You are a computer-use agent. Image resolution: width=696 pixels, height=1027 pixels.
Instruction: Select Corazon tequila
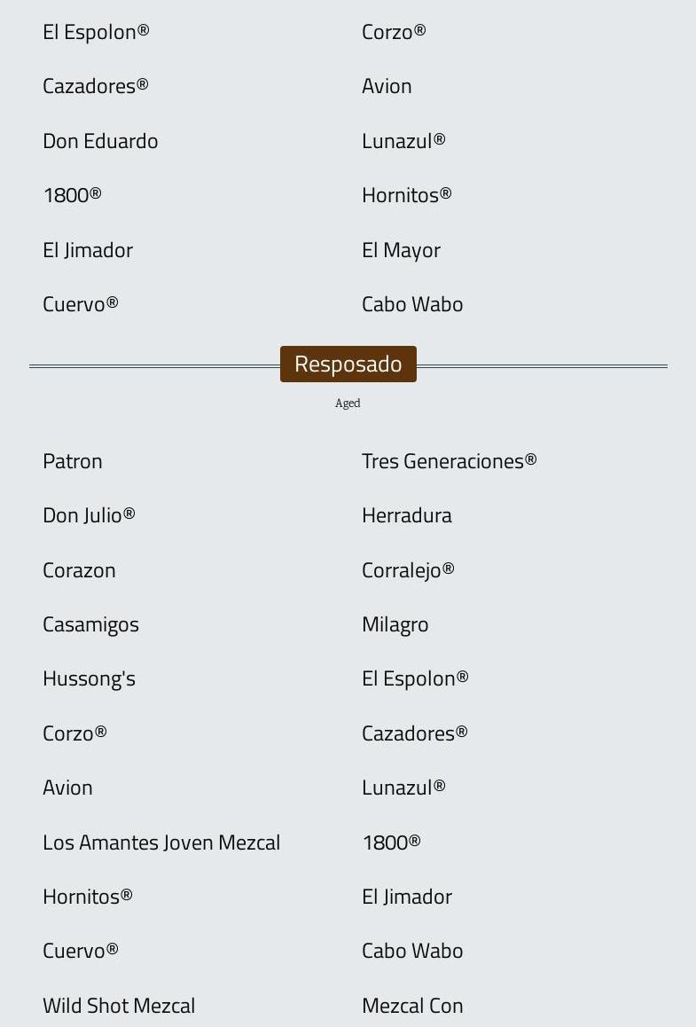click(x=79, y=570)
